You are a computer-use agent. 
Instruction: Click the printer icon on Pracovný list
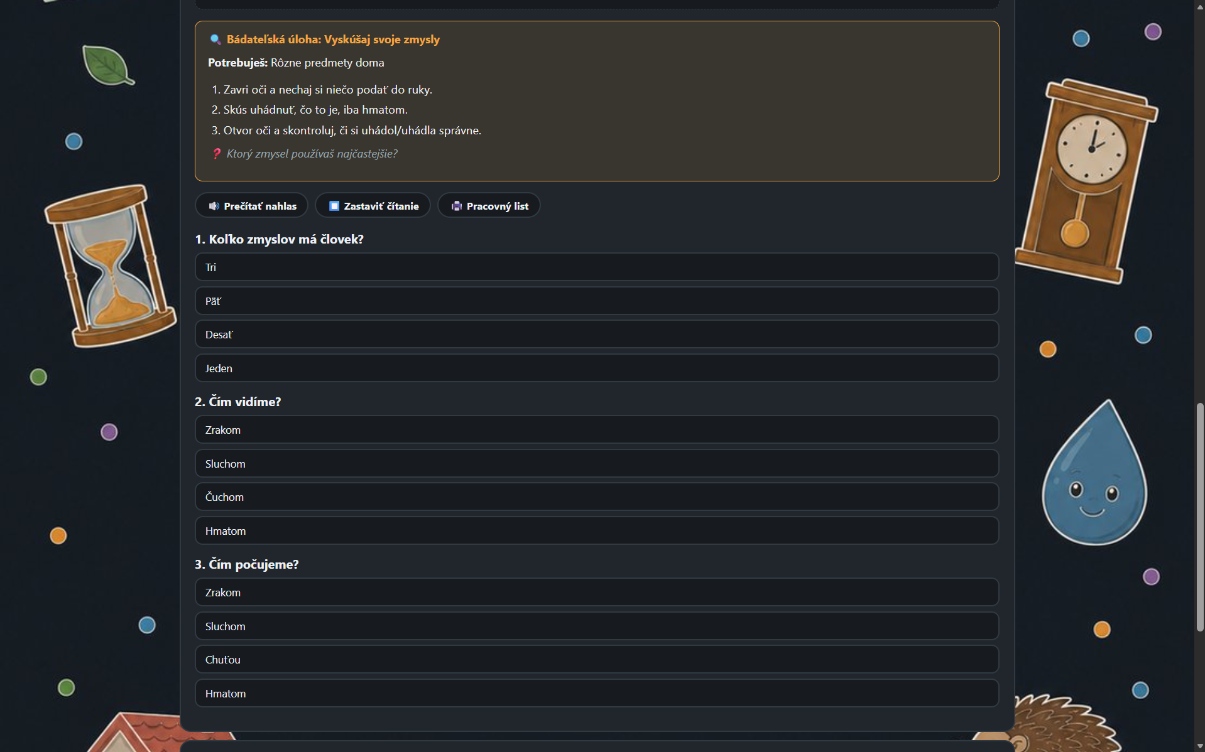[457, 206]
